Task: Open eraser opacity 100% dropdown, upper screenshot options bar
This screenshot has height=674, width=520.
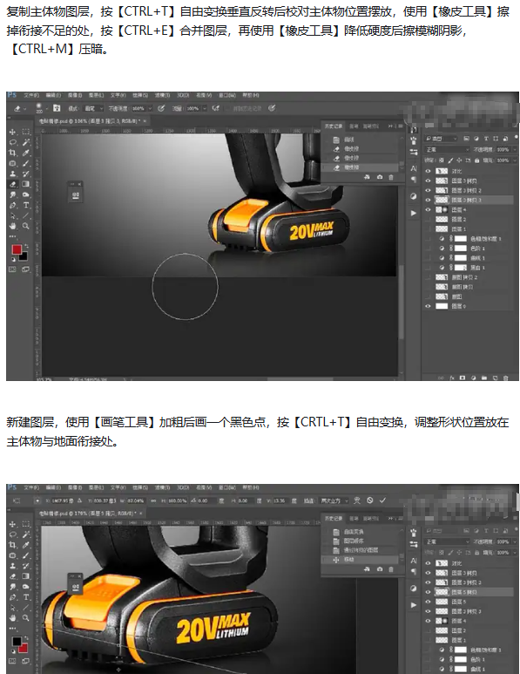Action: pos(150,108)
